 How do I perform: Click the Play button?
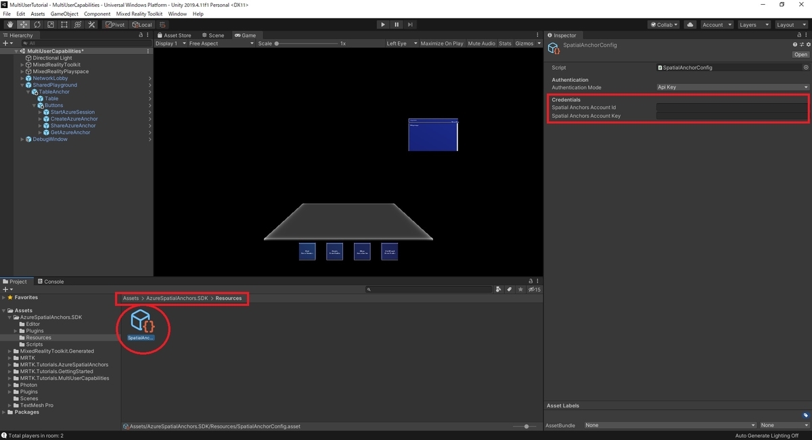coord(383,24)
